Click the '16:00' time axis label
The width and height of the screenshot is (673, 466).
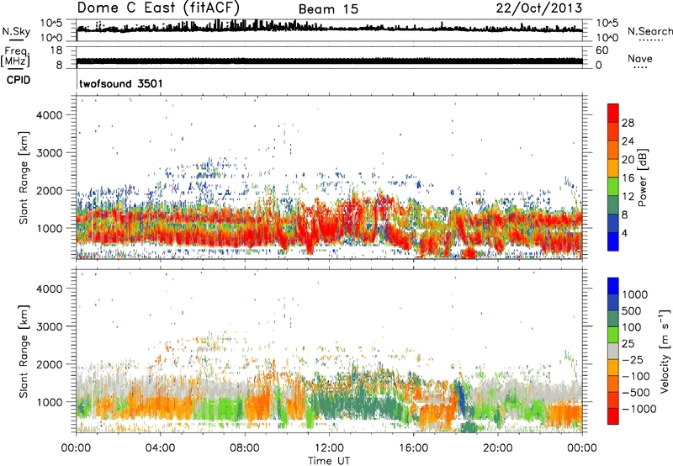[x=413, y=448]
